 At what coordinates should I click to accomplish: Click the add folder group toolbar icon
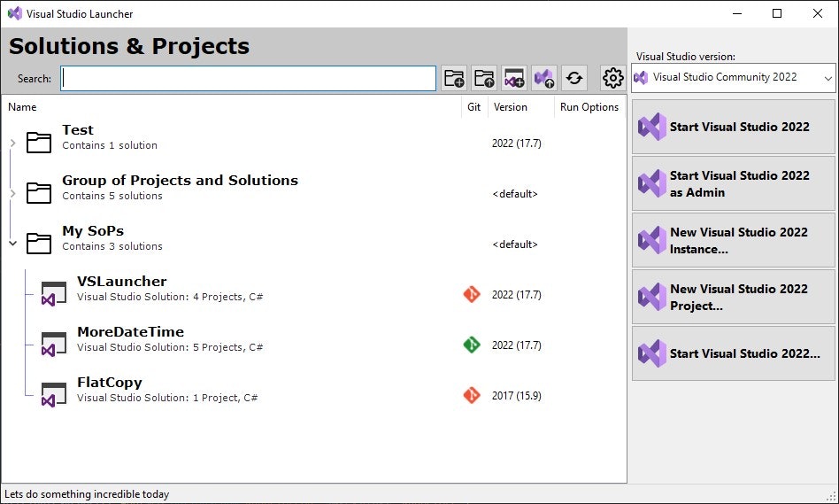454,78
